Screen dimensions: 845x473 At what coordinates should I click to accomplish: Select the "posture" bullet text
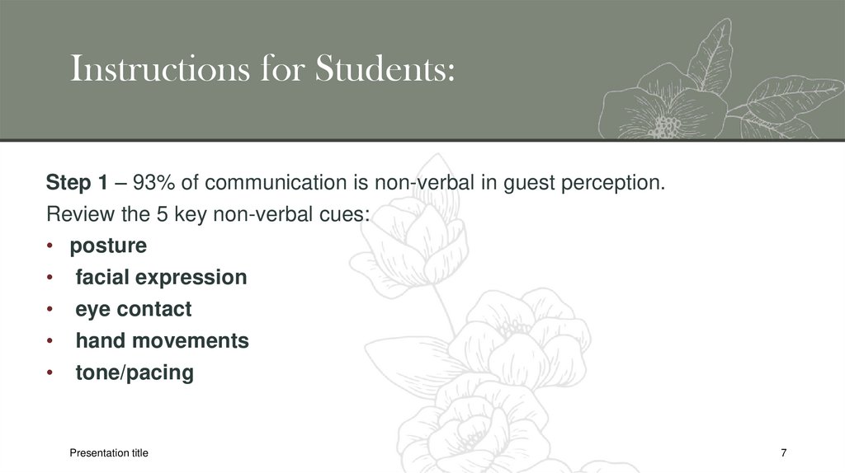pyautogui.click(x=108, y=246)
